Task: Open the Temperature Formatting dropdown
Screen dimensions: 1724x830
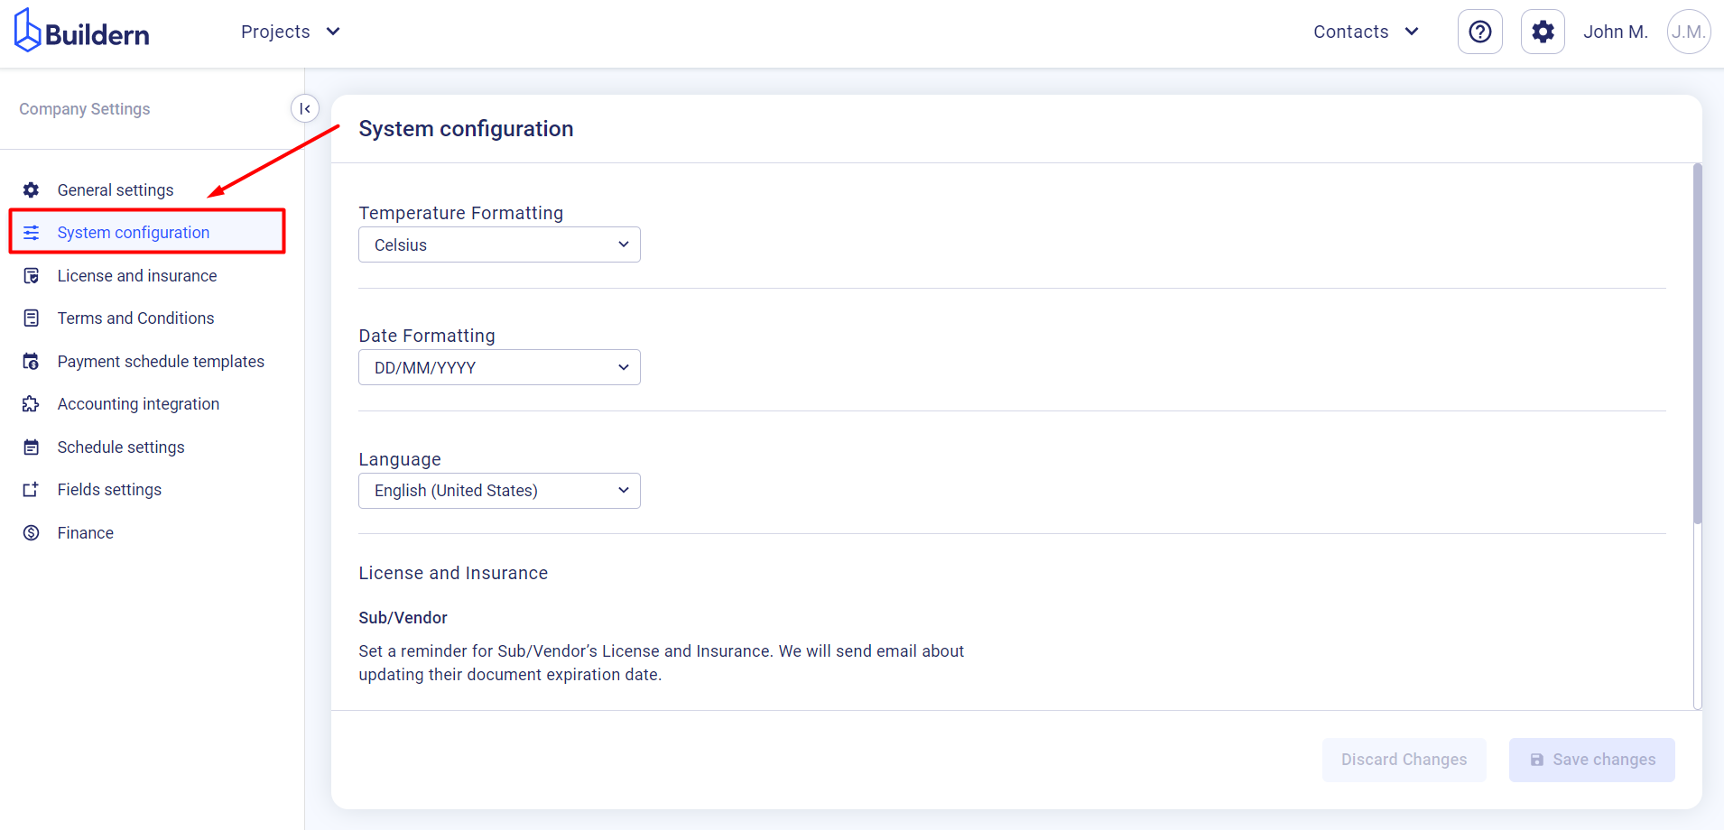Action: [x=499, y=245]
